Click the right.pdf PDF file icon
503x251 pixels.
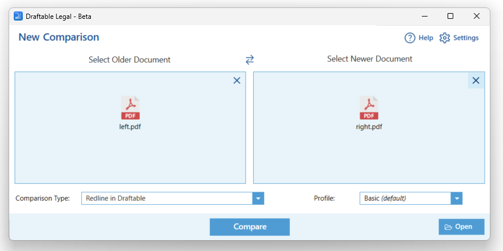pyautogui.click(x=369, y=108)
